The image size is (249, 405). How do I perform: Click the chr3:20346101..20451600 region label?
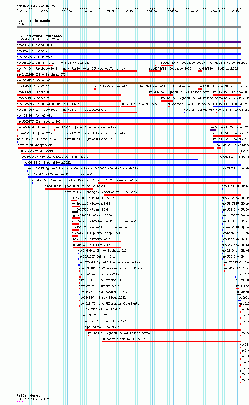coord(36,6)
